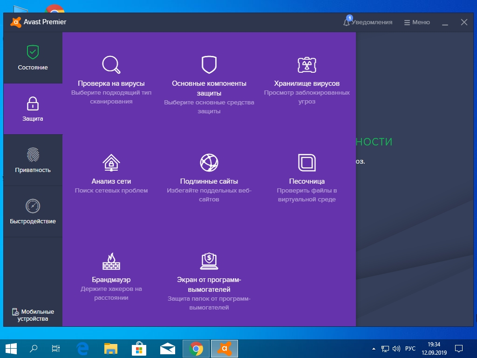Open the virus scan magnifier icon
Image resolution: width=477 pixels, height=358 pixels.
coord(111,64)
